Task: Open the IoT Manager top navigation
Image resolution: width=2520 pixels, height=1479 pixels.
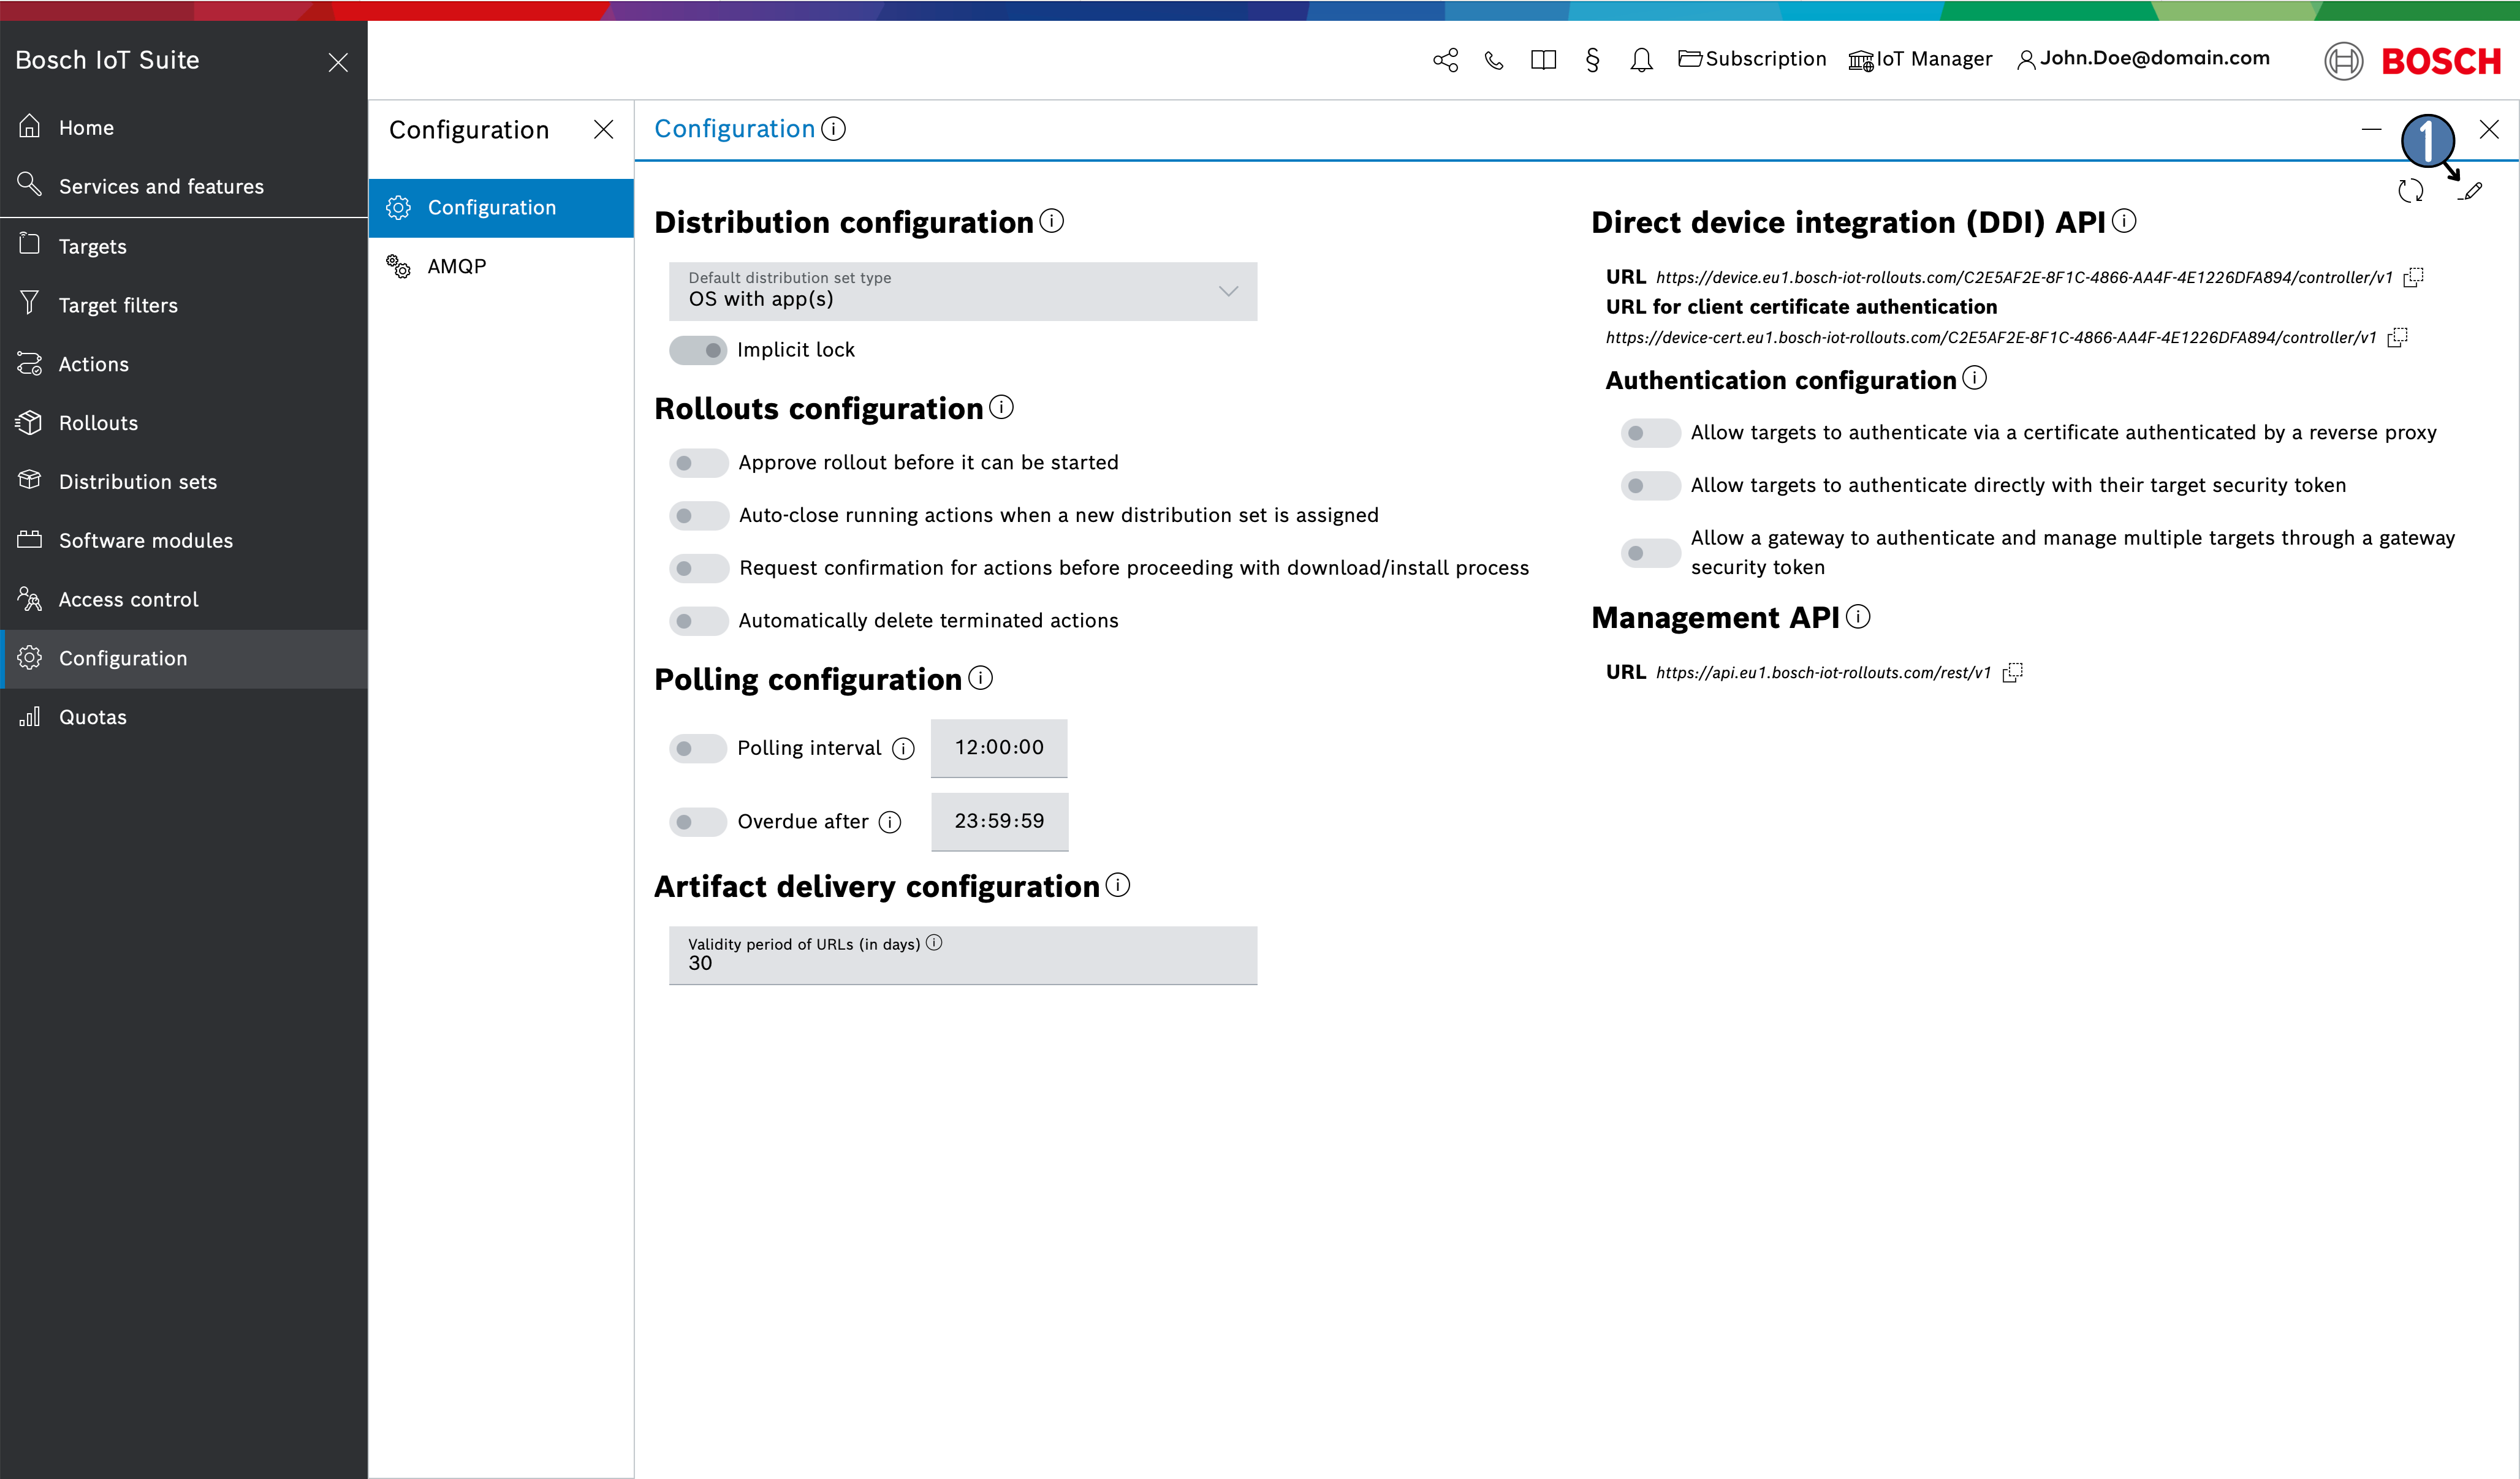Action: pos(1919,58)
